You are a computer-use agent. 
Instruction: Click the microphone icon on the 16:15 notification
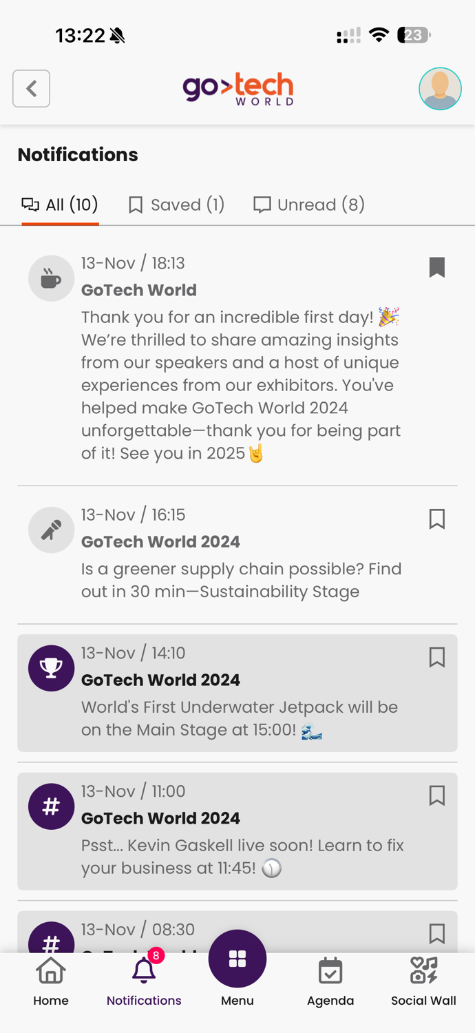click(51, 530)
